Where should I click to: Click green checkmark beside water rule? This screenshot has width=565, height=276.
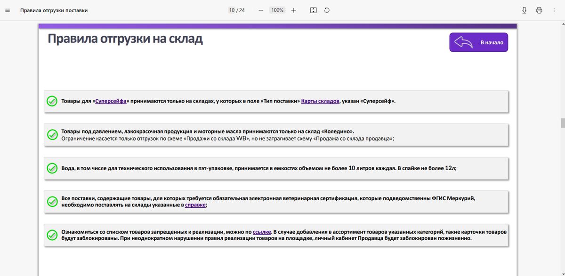click(52, 168)
